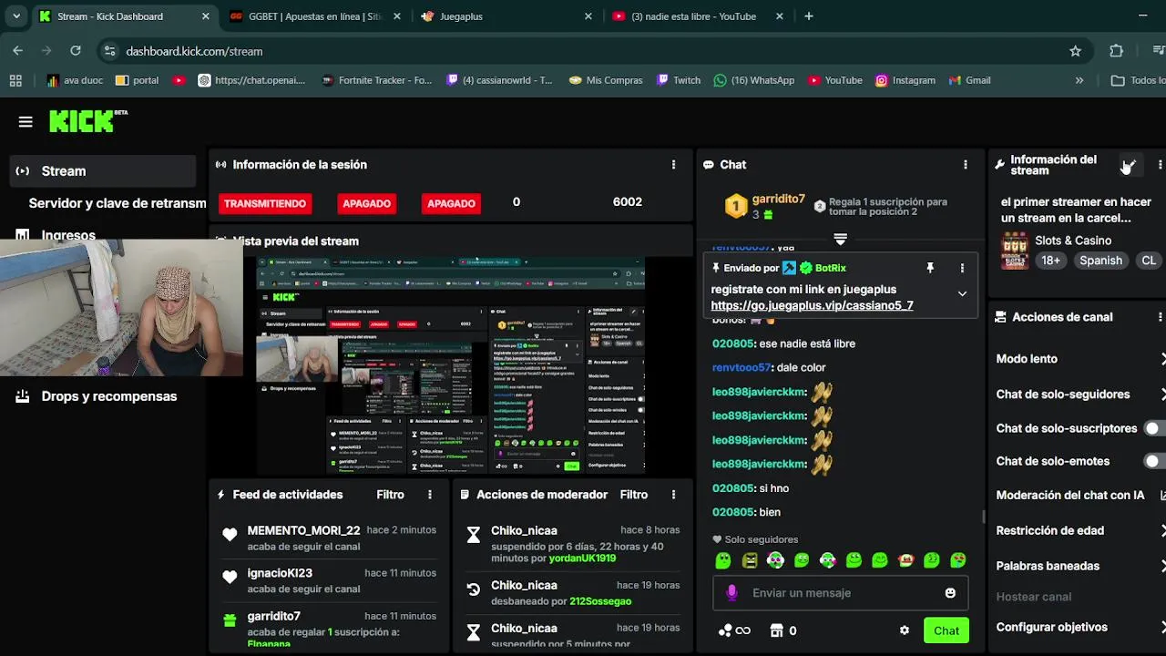Click the Spanish language tag

tap(1100, 260)
